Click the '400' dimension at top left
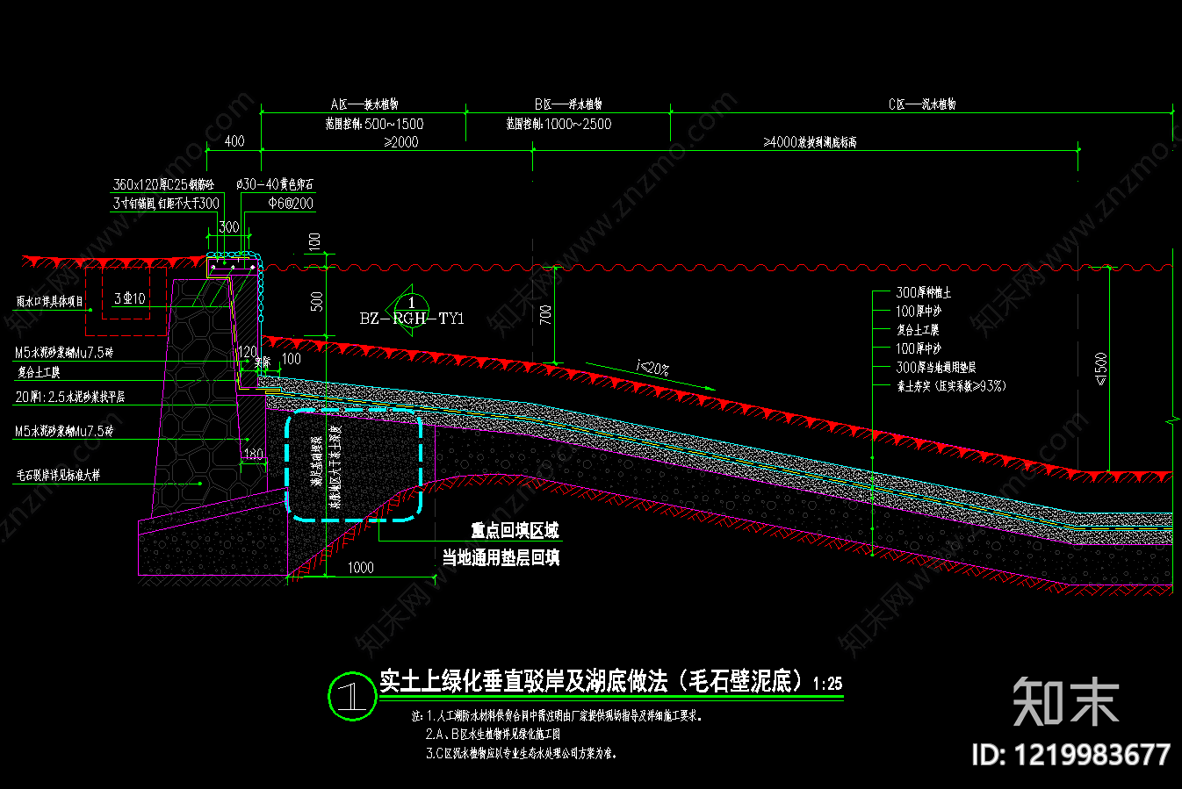The height and width of the screenshot is (789, 1182). (x=234, y=141)
